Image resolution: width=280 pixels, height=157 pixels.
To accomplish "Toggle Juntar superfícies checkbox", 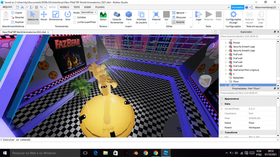I will tap(75, 22).
